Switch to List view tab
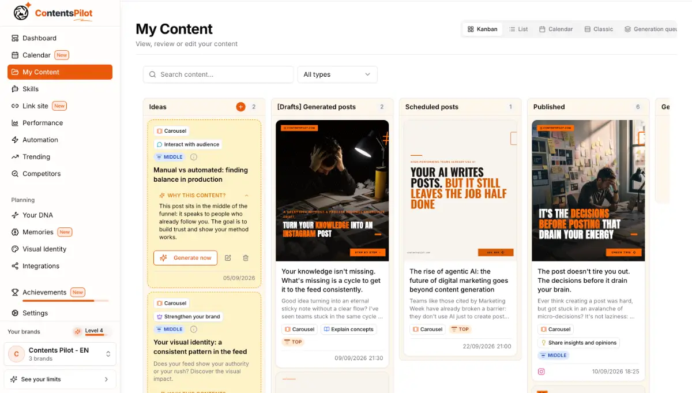This screenshot has width=692, height=393. (518, 29)
